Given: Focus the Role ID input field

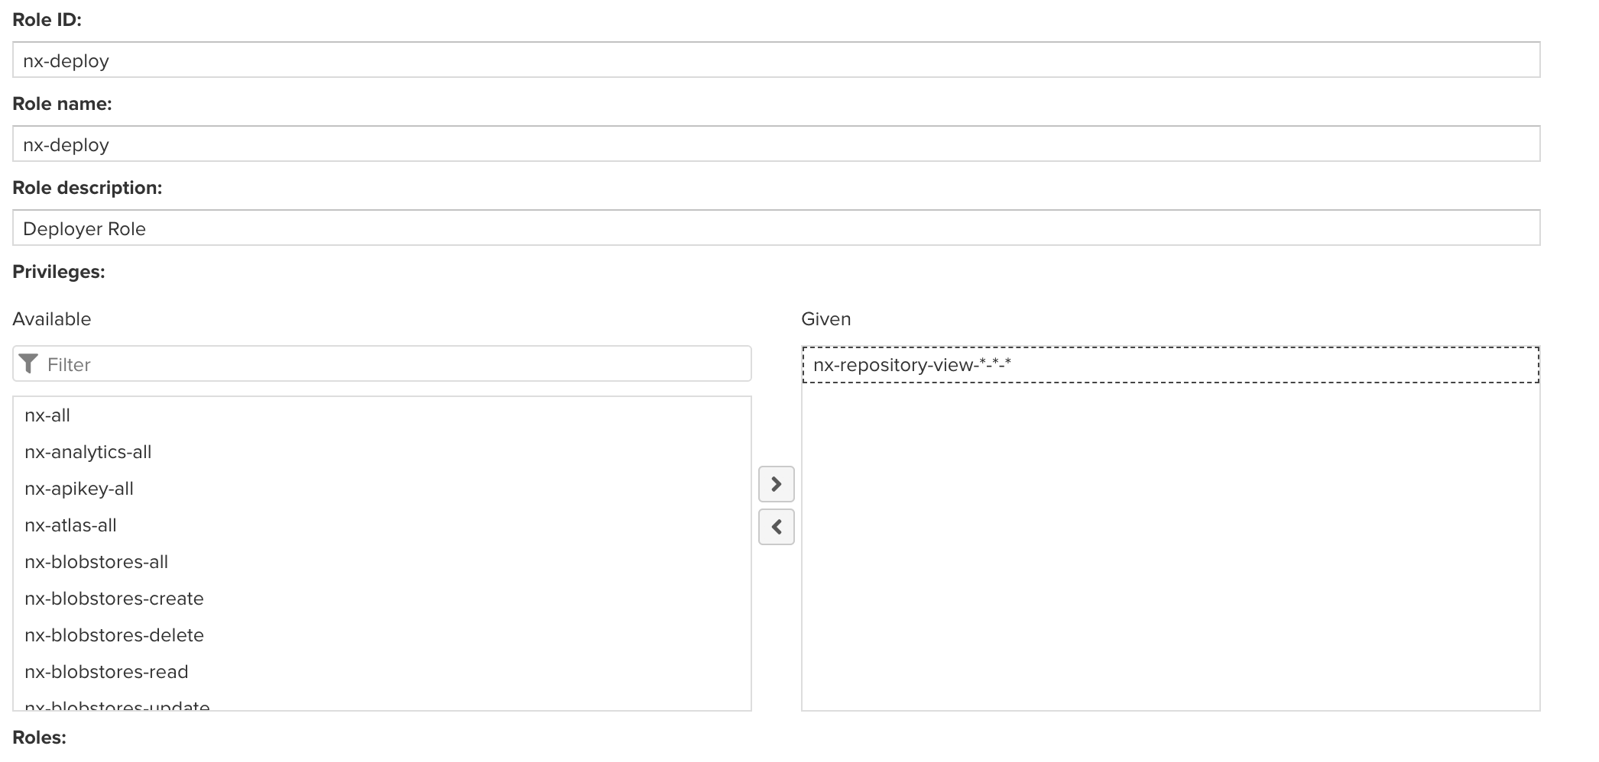Looking at the screenshot, I should 775,60.
